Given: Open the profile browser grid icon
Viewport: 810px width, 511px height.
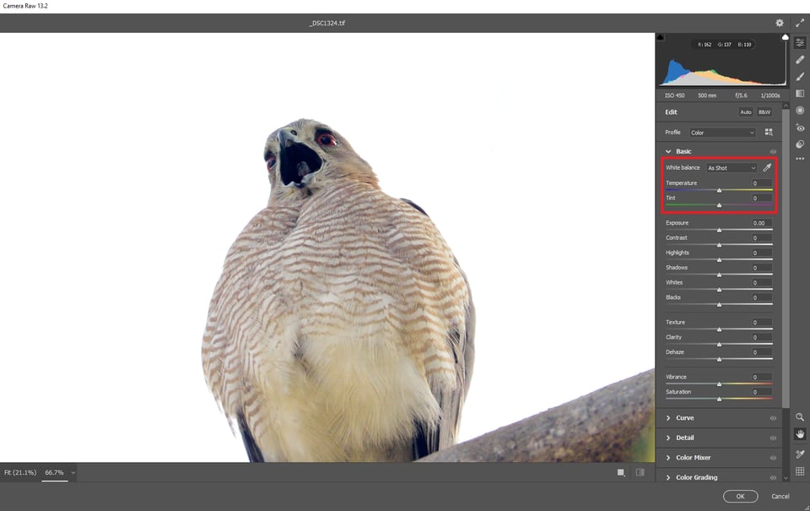Looking at the screenshot, I should tap(769, 133).
